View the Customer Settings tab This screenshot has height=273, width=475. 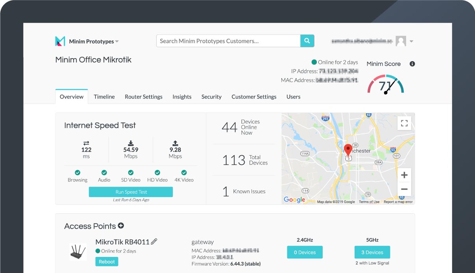(254, 97)
